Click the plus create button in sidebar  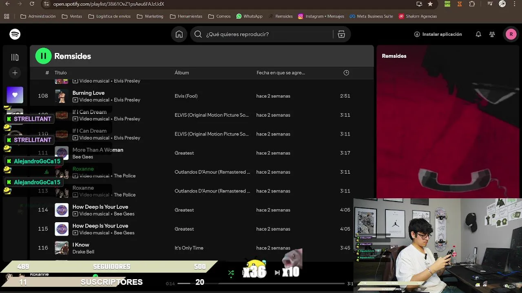(15, 73)
